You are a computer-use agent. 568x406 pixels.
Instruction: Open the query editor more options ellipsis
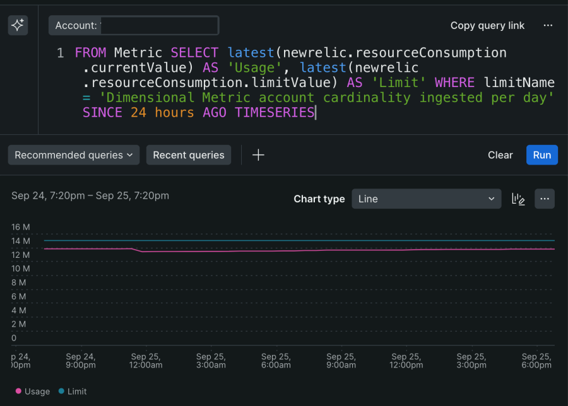[x=547, y=25]
